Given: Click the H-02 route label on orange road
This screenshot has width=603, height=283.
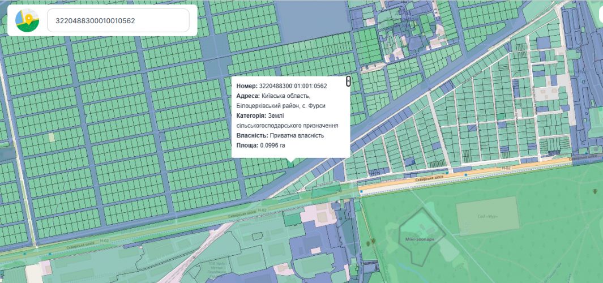Looking at the screenshot, I should (x=506, y=168).
